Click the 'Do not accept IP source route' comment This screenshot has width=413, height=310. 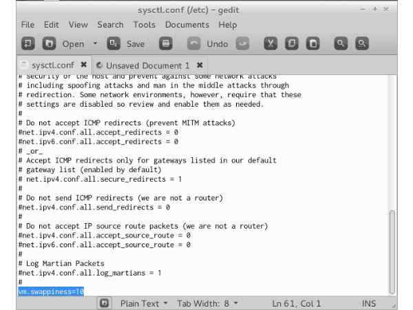point(143,226)
